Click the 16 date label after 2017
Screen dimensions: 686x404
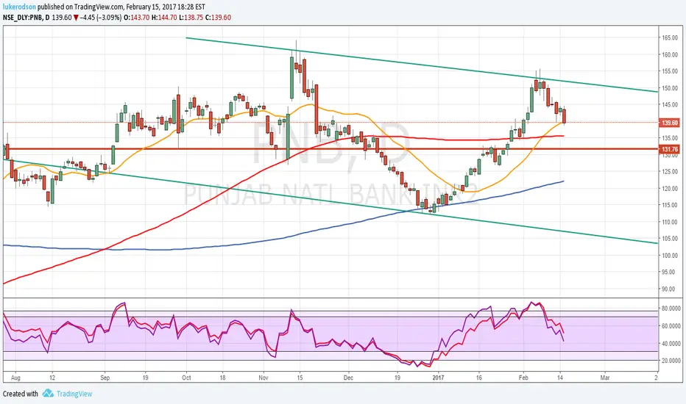tap(479, 378)
